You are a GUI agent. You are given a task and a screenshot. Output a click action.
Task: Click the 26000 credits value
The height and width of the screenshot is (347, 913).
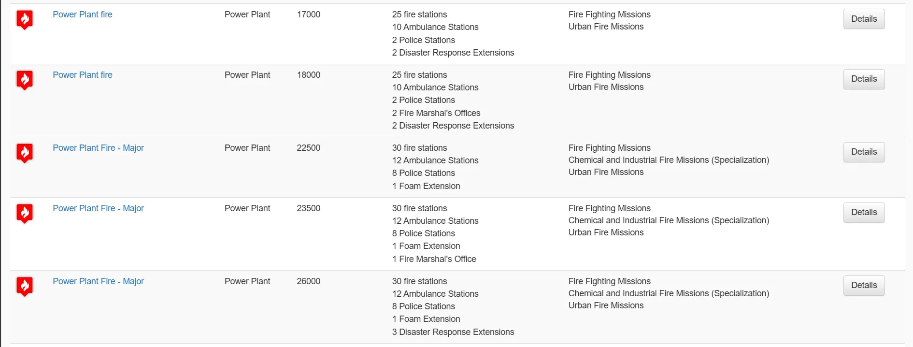tap(309, 281)
